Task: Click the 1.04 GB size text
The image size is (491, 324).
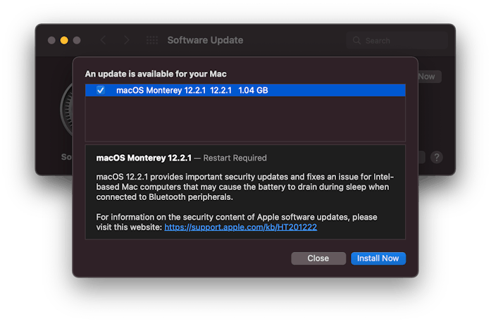Action: click(x=253, y=90)
